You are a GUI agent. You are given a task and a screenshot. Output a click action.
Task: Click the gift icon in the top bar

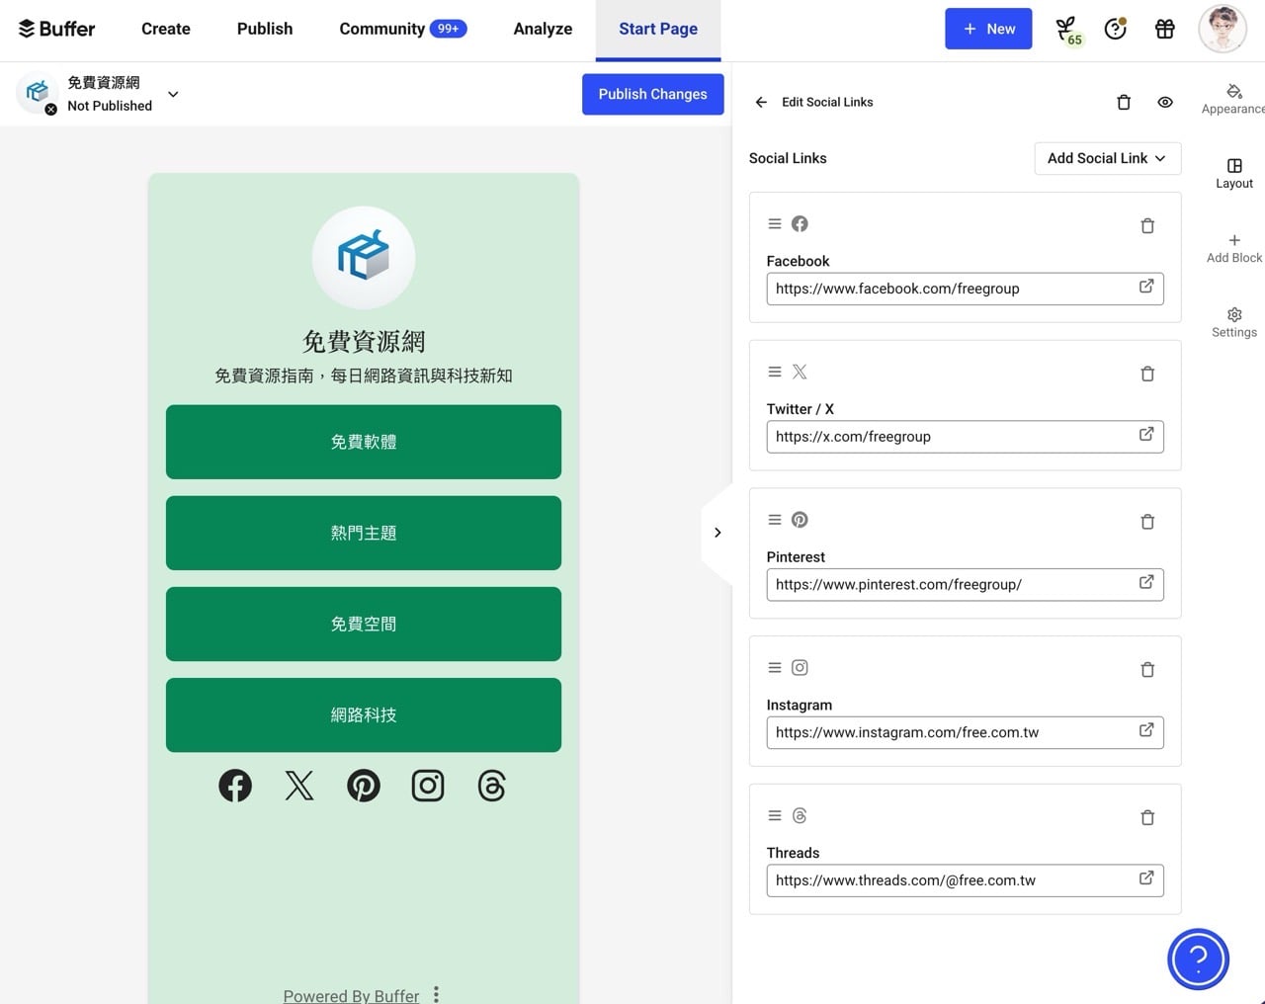coord(1164,29)
